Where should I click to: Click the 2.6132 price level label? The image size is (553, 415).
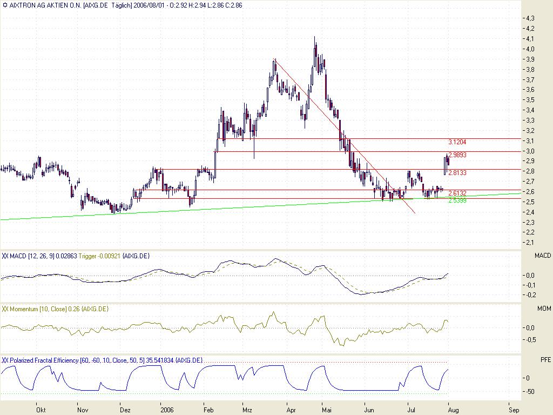[457, 193]
